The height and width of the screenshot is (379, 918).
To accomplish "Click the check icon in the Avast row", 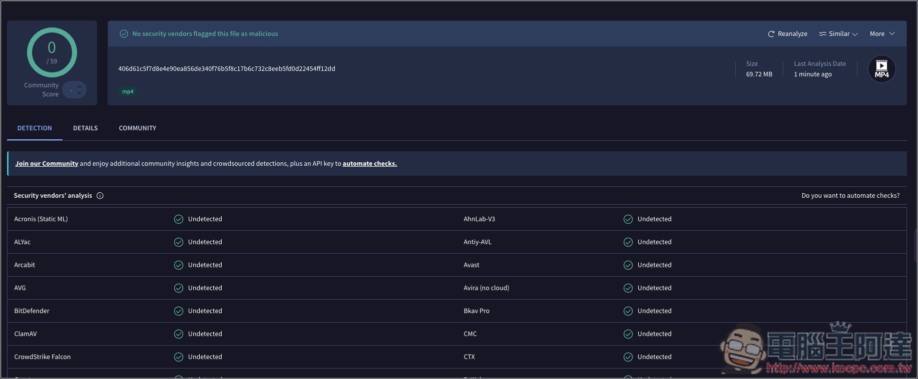I will 628,265.
